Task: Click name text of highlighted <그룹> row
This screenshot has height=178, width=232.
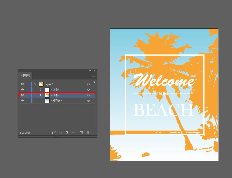Action: tap(55, 95)
